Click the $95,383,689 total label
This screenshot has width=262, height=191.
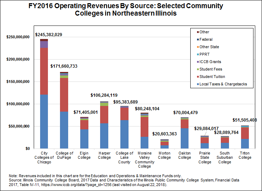(x=125, y=102)
